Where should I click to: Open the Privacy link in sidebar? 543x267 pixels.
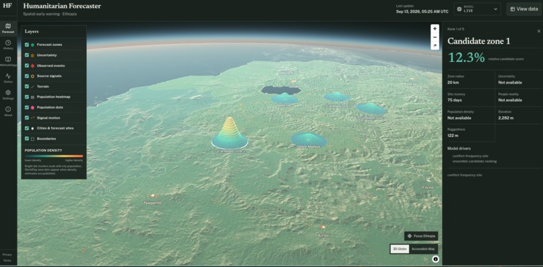click(x=7, y=254)
